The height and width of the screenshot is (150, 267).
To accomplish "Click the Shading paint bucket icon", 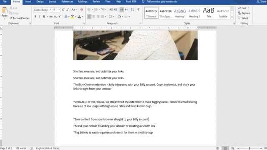I will click(x=119, y=17).
